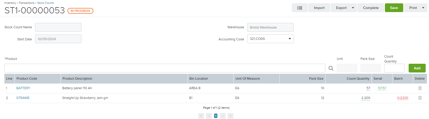This screenshot has height=119, width=429.
Task: Click the product search magnifier icon
Action: tap(331, 68)
